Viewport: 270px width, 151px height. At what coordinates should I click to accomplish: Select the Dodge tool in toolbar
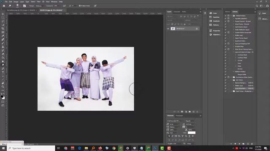tap(3, 65)
